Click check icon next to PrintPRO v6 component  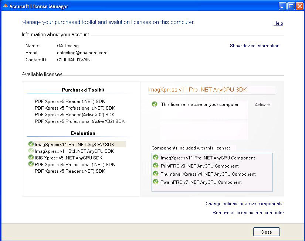point(156,166)
